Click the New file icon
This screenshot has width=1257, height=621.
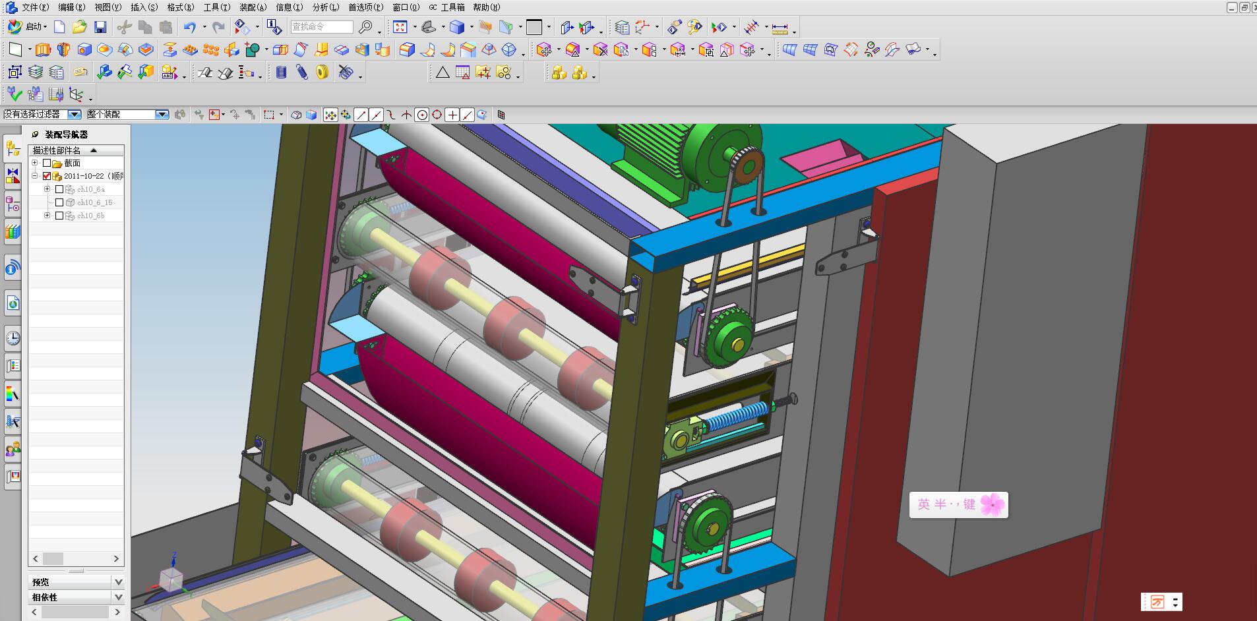click(59, 27)
